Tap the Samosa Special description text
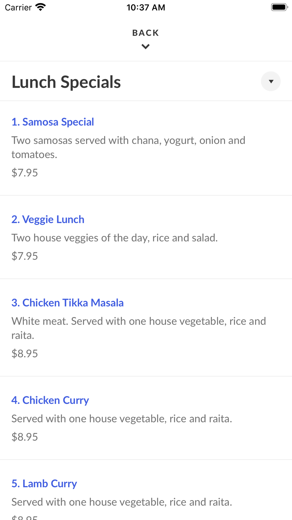 [128, 147]
